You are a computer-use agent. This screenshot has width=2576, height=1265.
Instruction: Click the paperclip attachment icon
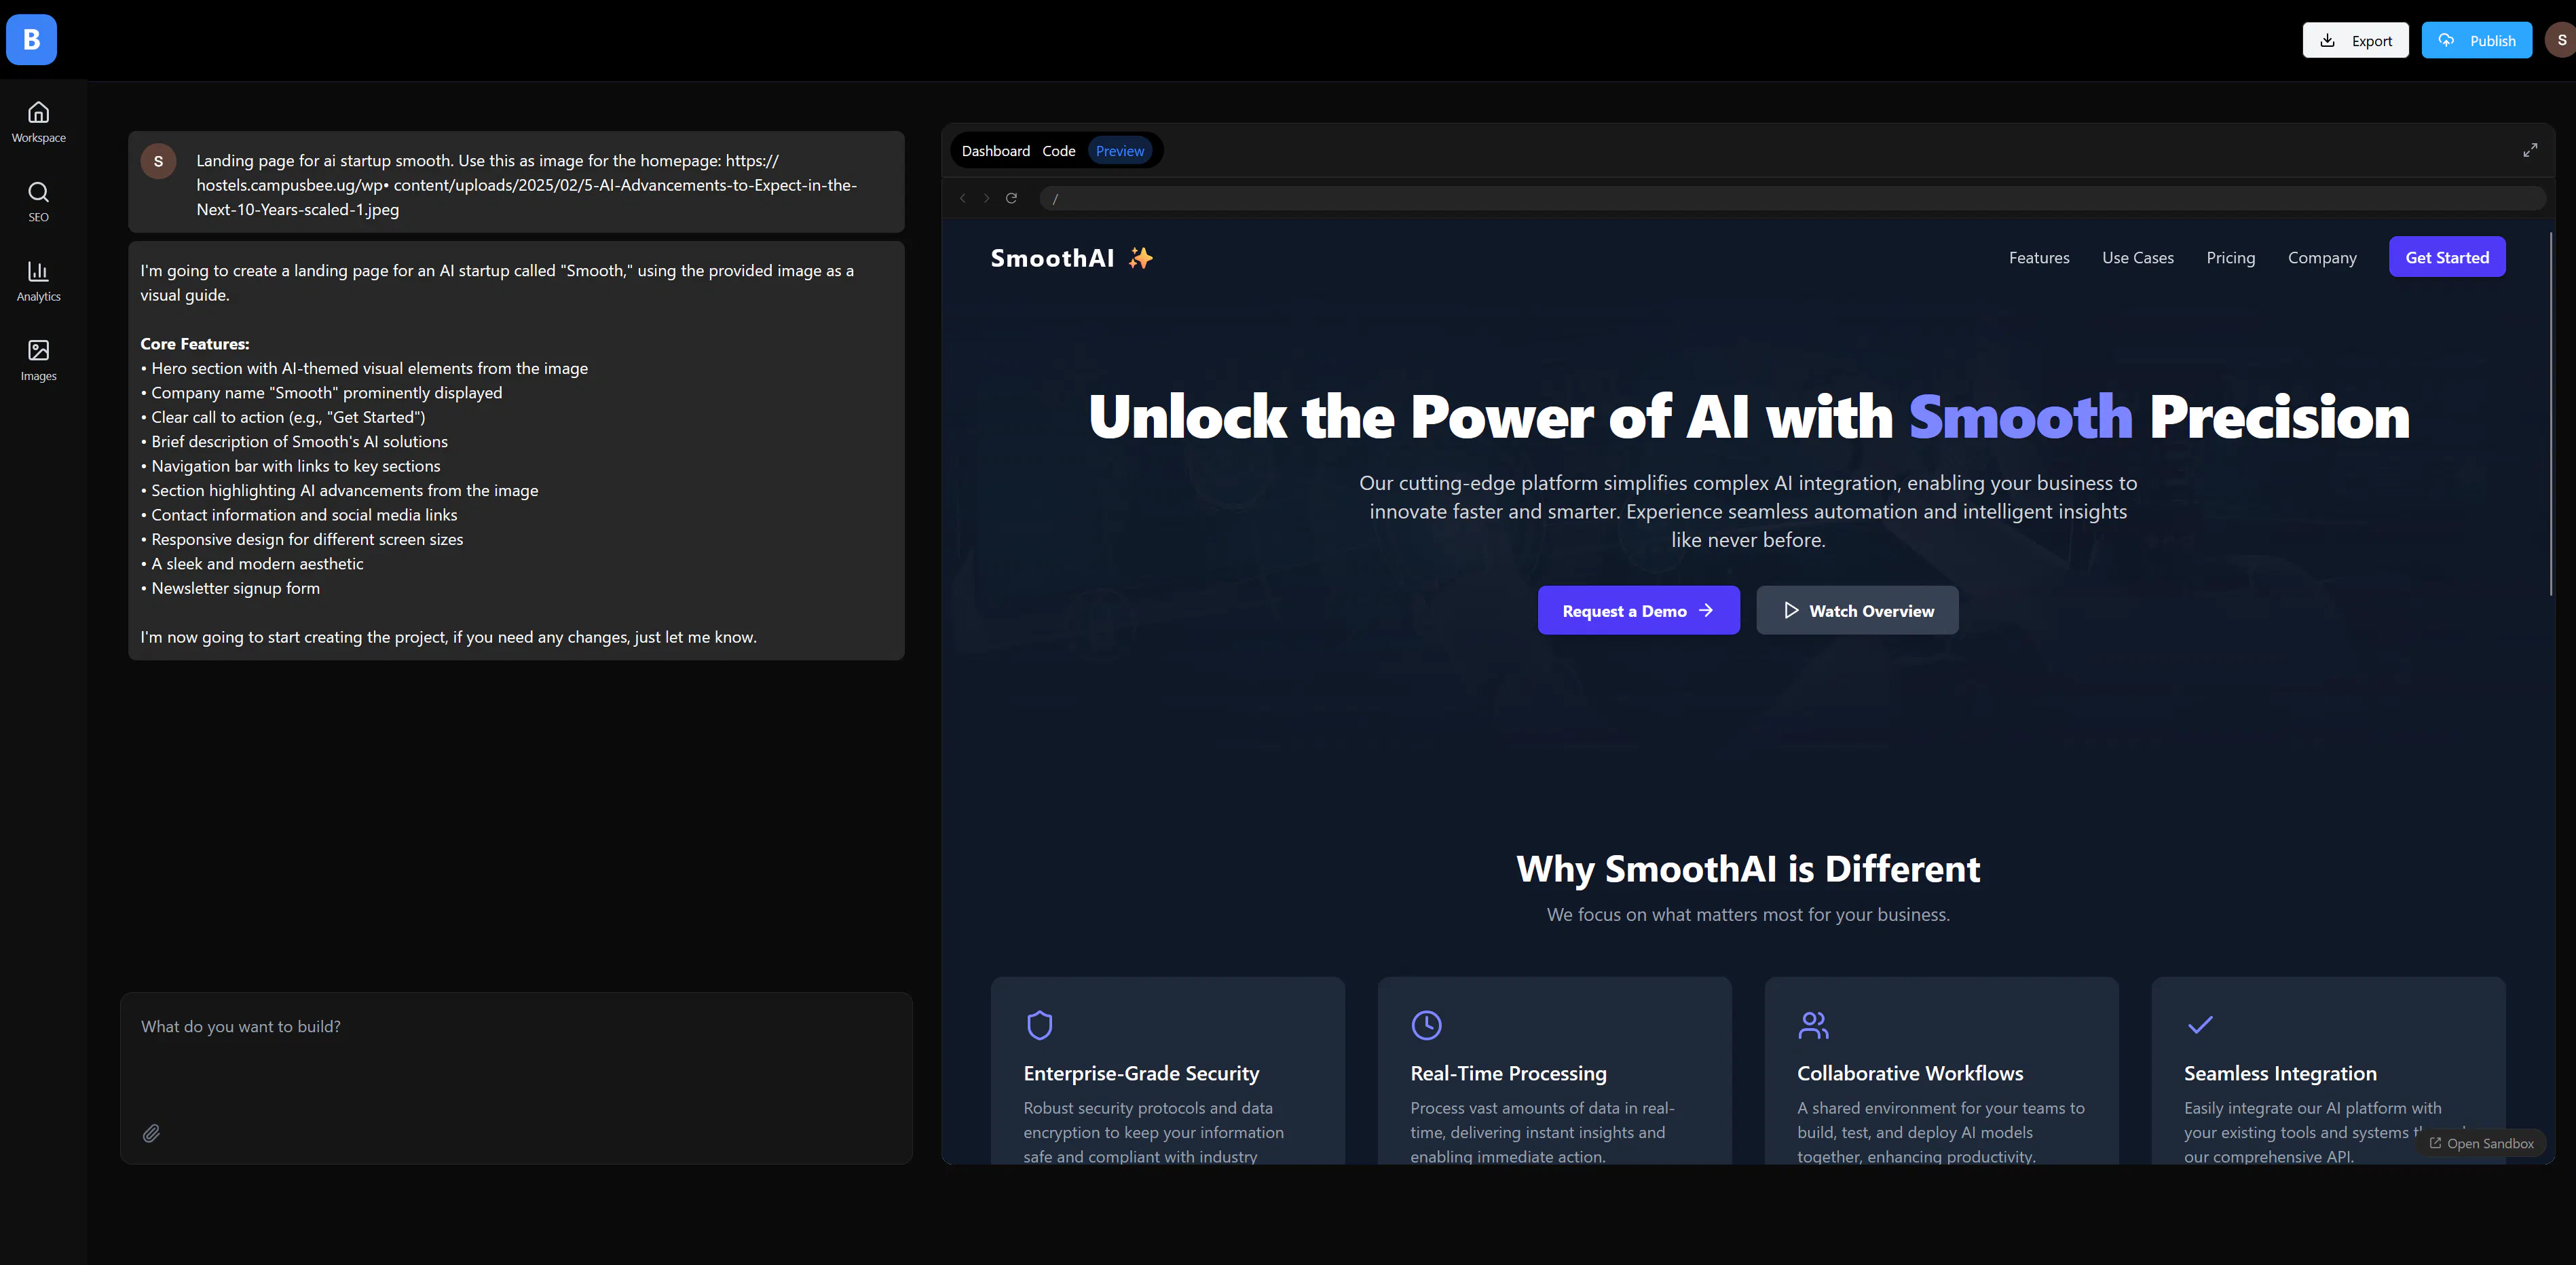click(x=151, y=1133)
